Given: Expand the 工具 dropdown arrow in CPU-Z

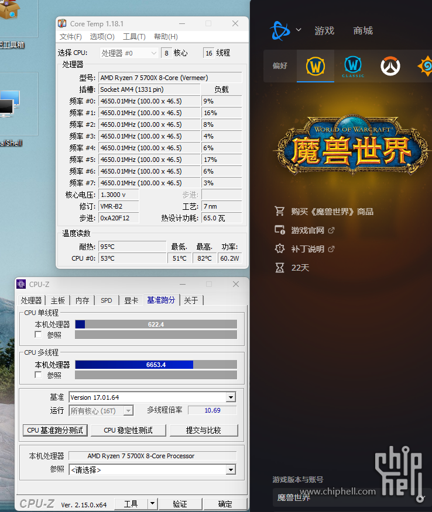Looking at the screenshot, I should click(153, 504).
